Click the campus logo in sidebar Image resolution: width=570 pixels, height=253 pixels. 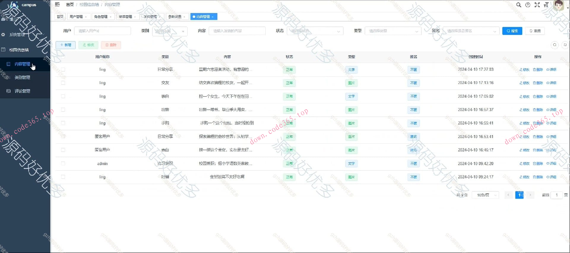pos(14,5)
